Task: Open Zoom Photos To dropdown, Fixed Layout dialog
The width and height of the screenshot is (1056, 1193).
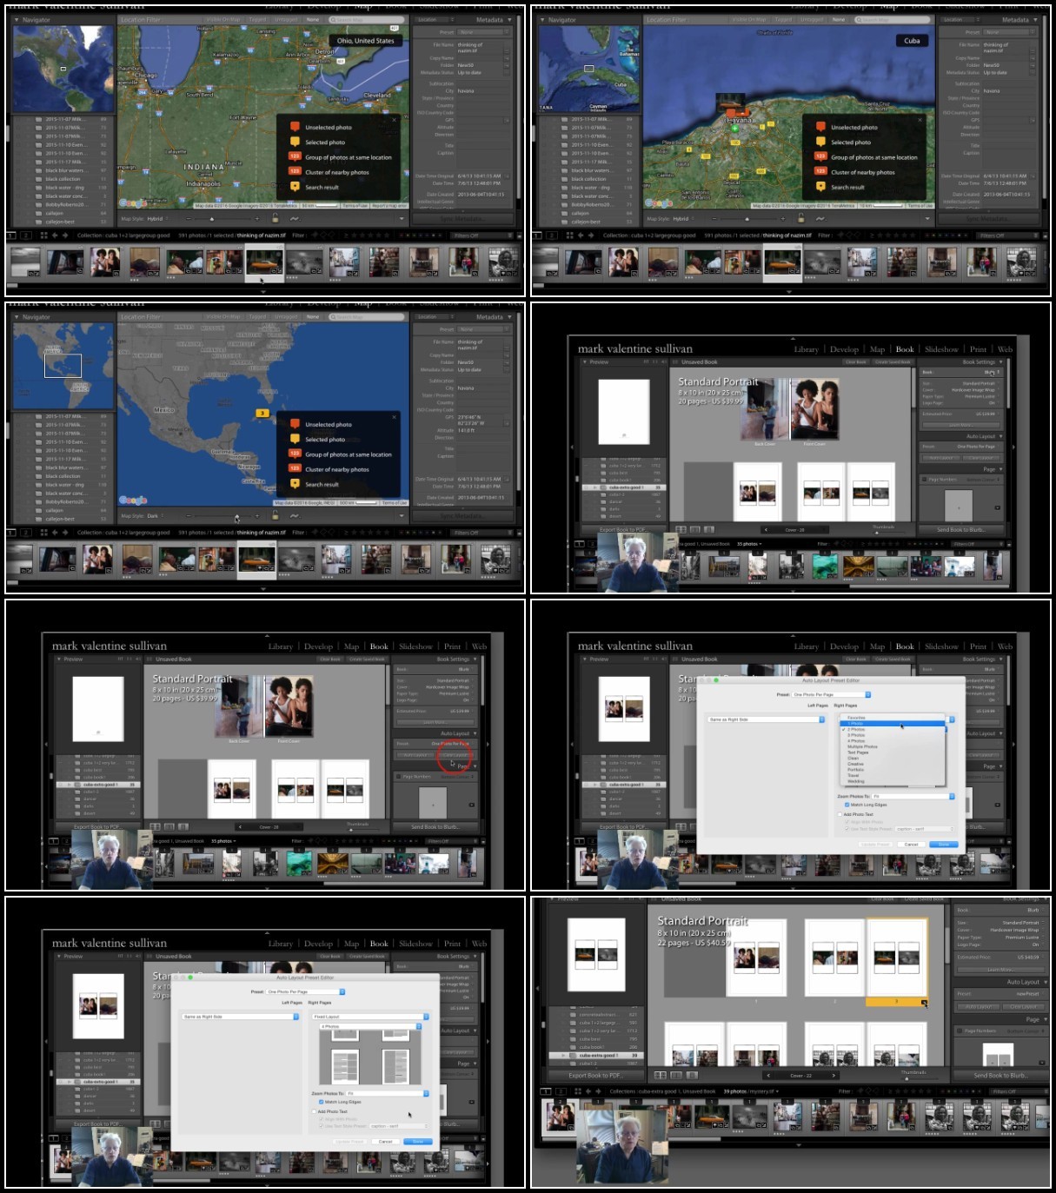Action: 389,1093
